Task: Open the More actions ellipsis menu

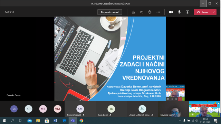Action: point(158,12)
